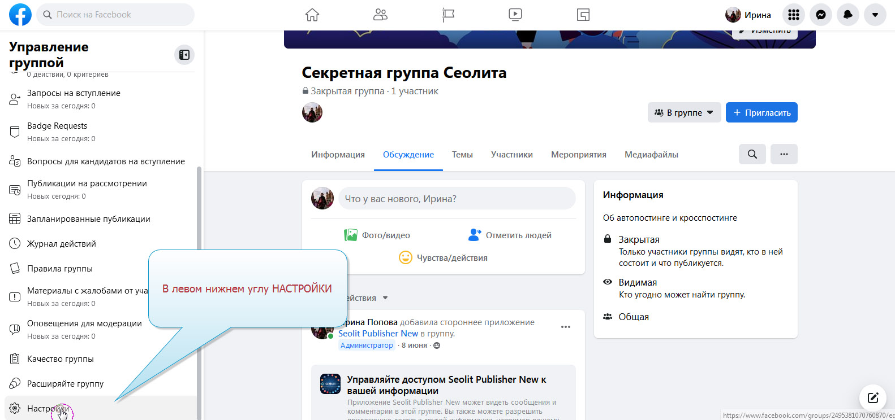The height and width of the screenshot is (420, 895).
Task: Click the 'Что у вас нового' post field
Action: [x=457, y=199]
